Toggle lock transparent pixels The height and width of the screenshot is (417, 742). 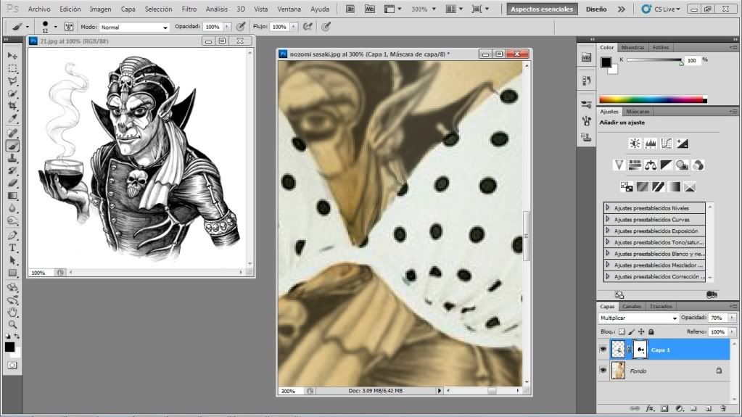(622, 332)
